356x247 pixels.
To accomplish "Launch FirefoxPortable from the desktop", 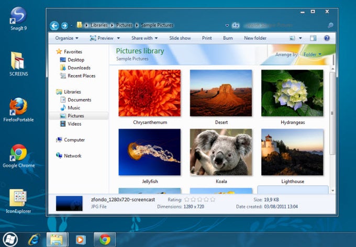I will click(18, 110).
